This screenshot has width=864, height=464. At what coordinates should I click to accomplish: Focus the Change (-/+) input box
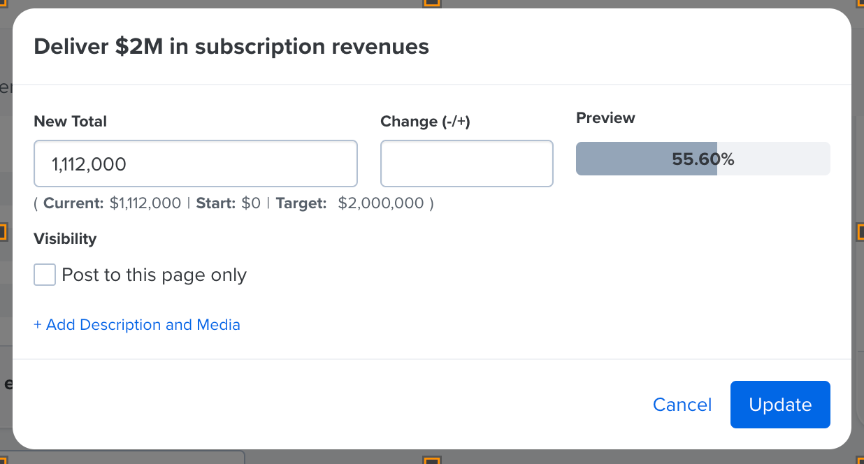466,164
